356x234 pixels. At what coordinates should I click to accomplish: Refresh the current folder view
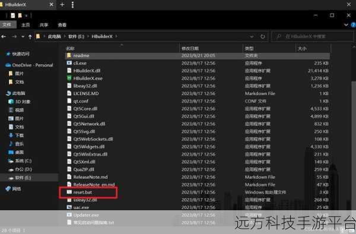pyautogui.click(x=262, y=36)
